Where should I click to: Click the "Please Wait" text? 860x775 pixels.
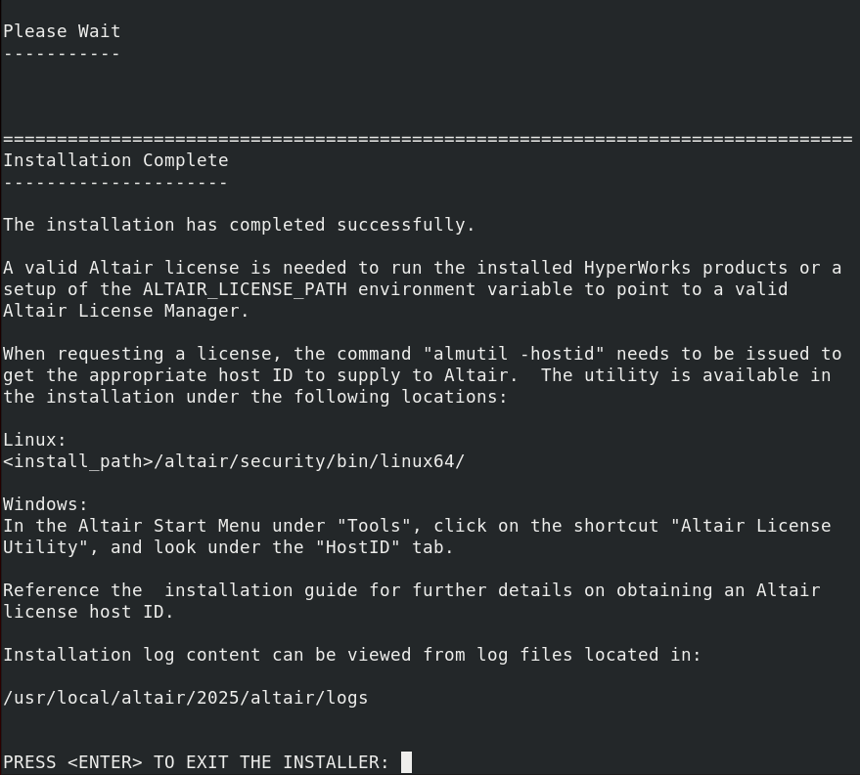click(62, 31)
